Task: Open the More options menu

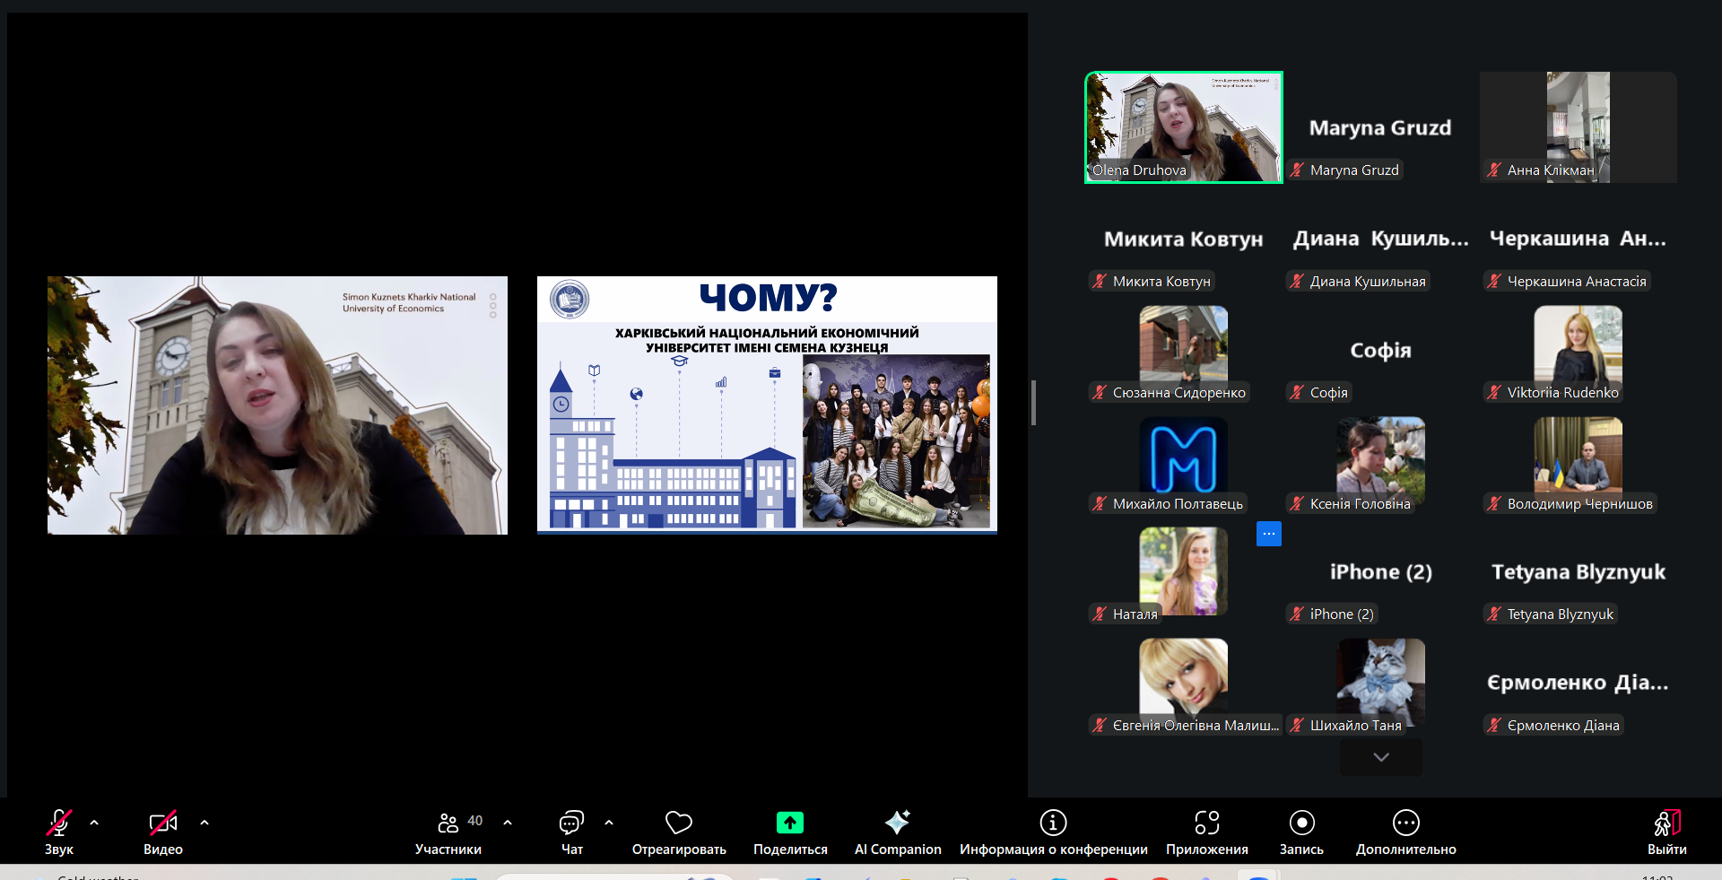Action: coord(1405,823)
